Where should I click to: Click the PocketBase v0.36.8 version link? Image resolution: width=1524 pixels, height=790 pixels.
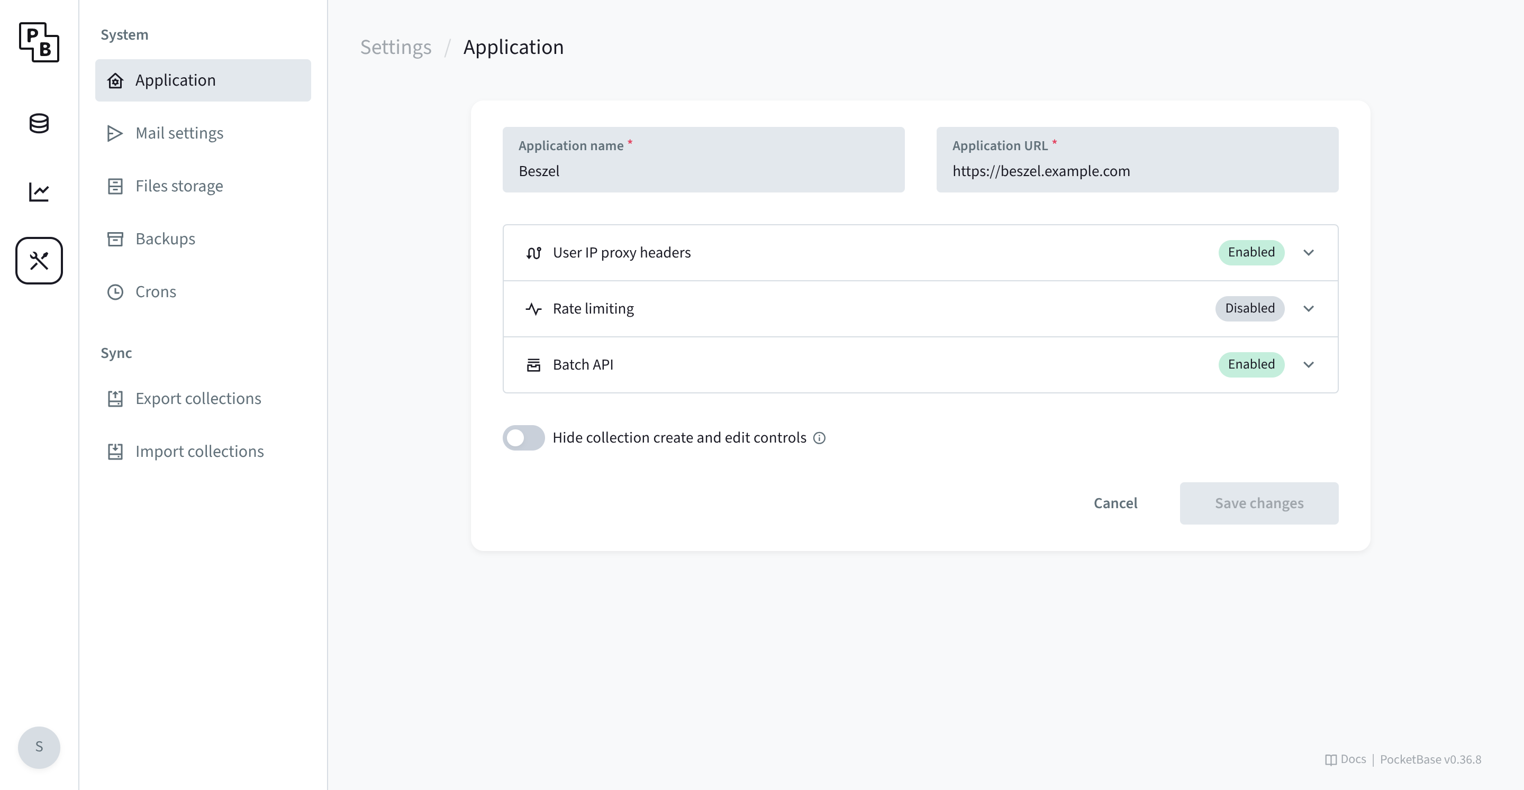(1430, 759)
